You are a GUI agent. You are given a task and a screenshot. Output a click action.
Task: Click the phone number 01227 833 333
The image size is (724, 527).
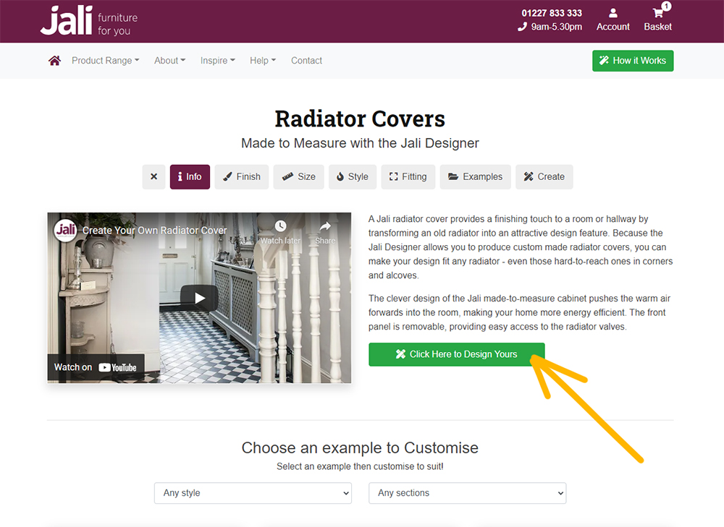coord(552,13)
